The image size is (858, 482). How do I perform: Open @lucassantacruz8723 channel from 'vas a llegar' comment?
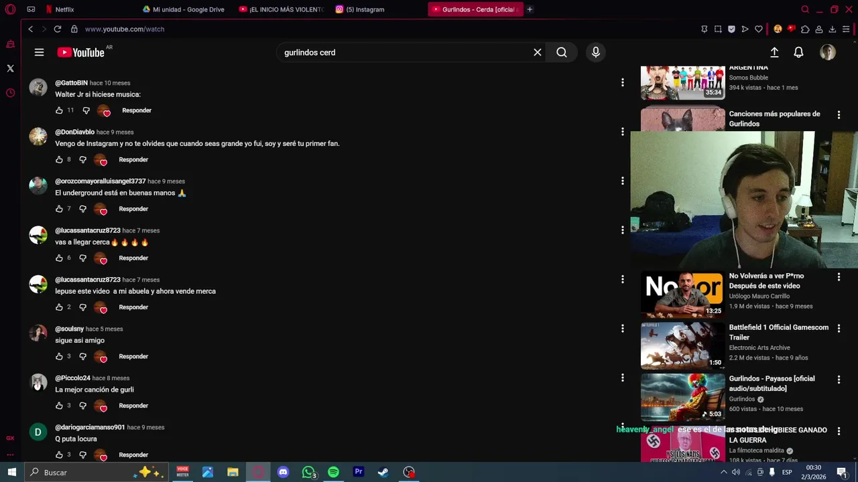pyautogui.click(x=88, y=230)
